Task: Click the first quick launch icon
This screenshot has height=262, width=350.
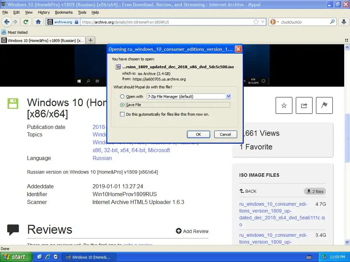Action: pos(40,257)
